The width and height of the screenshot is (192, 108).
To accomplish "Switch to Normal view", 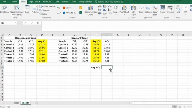I will click(175, 107).
